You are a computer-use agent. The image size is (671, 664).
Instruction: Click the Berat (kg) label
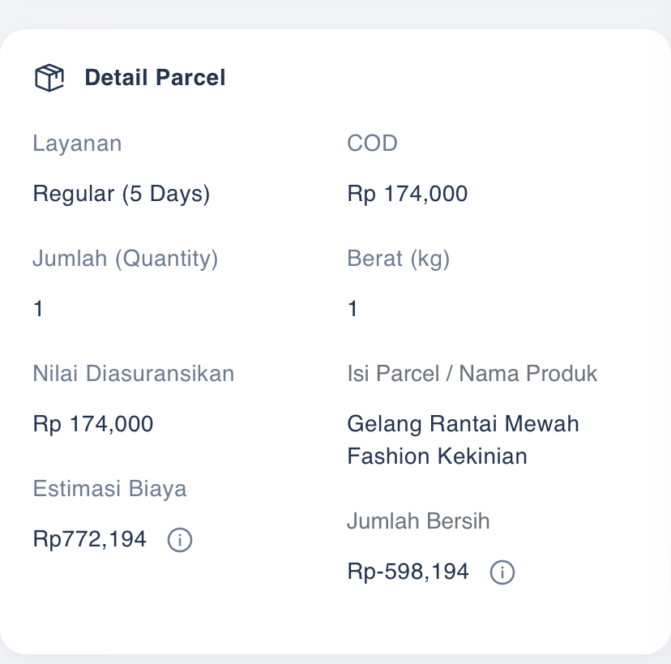click(398, 259)
